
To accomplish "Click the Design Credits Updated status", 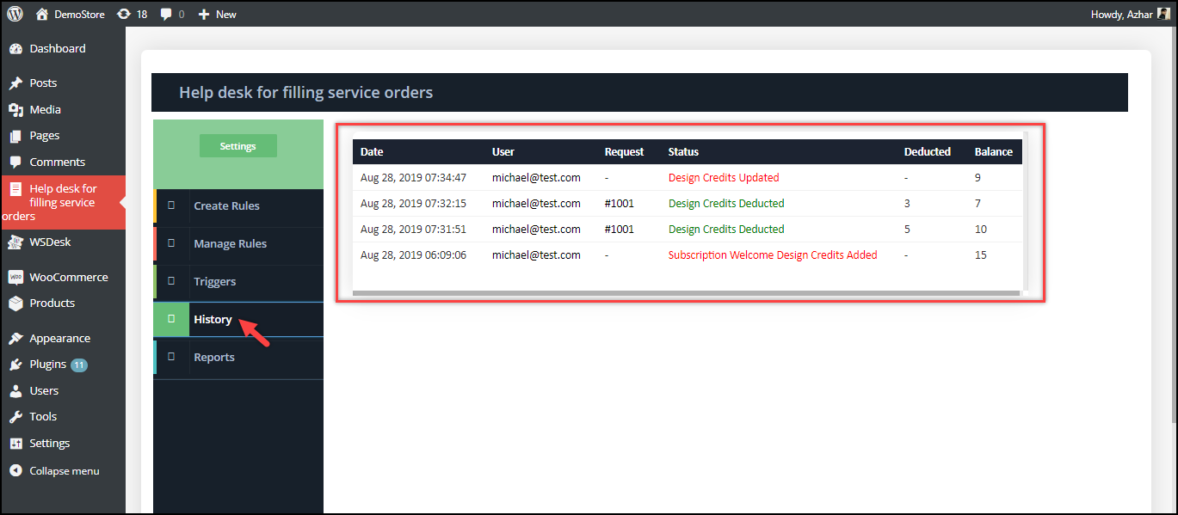I will pos(724,178).
